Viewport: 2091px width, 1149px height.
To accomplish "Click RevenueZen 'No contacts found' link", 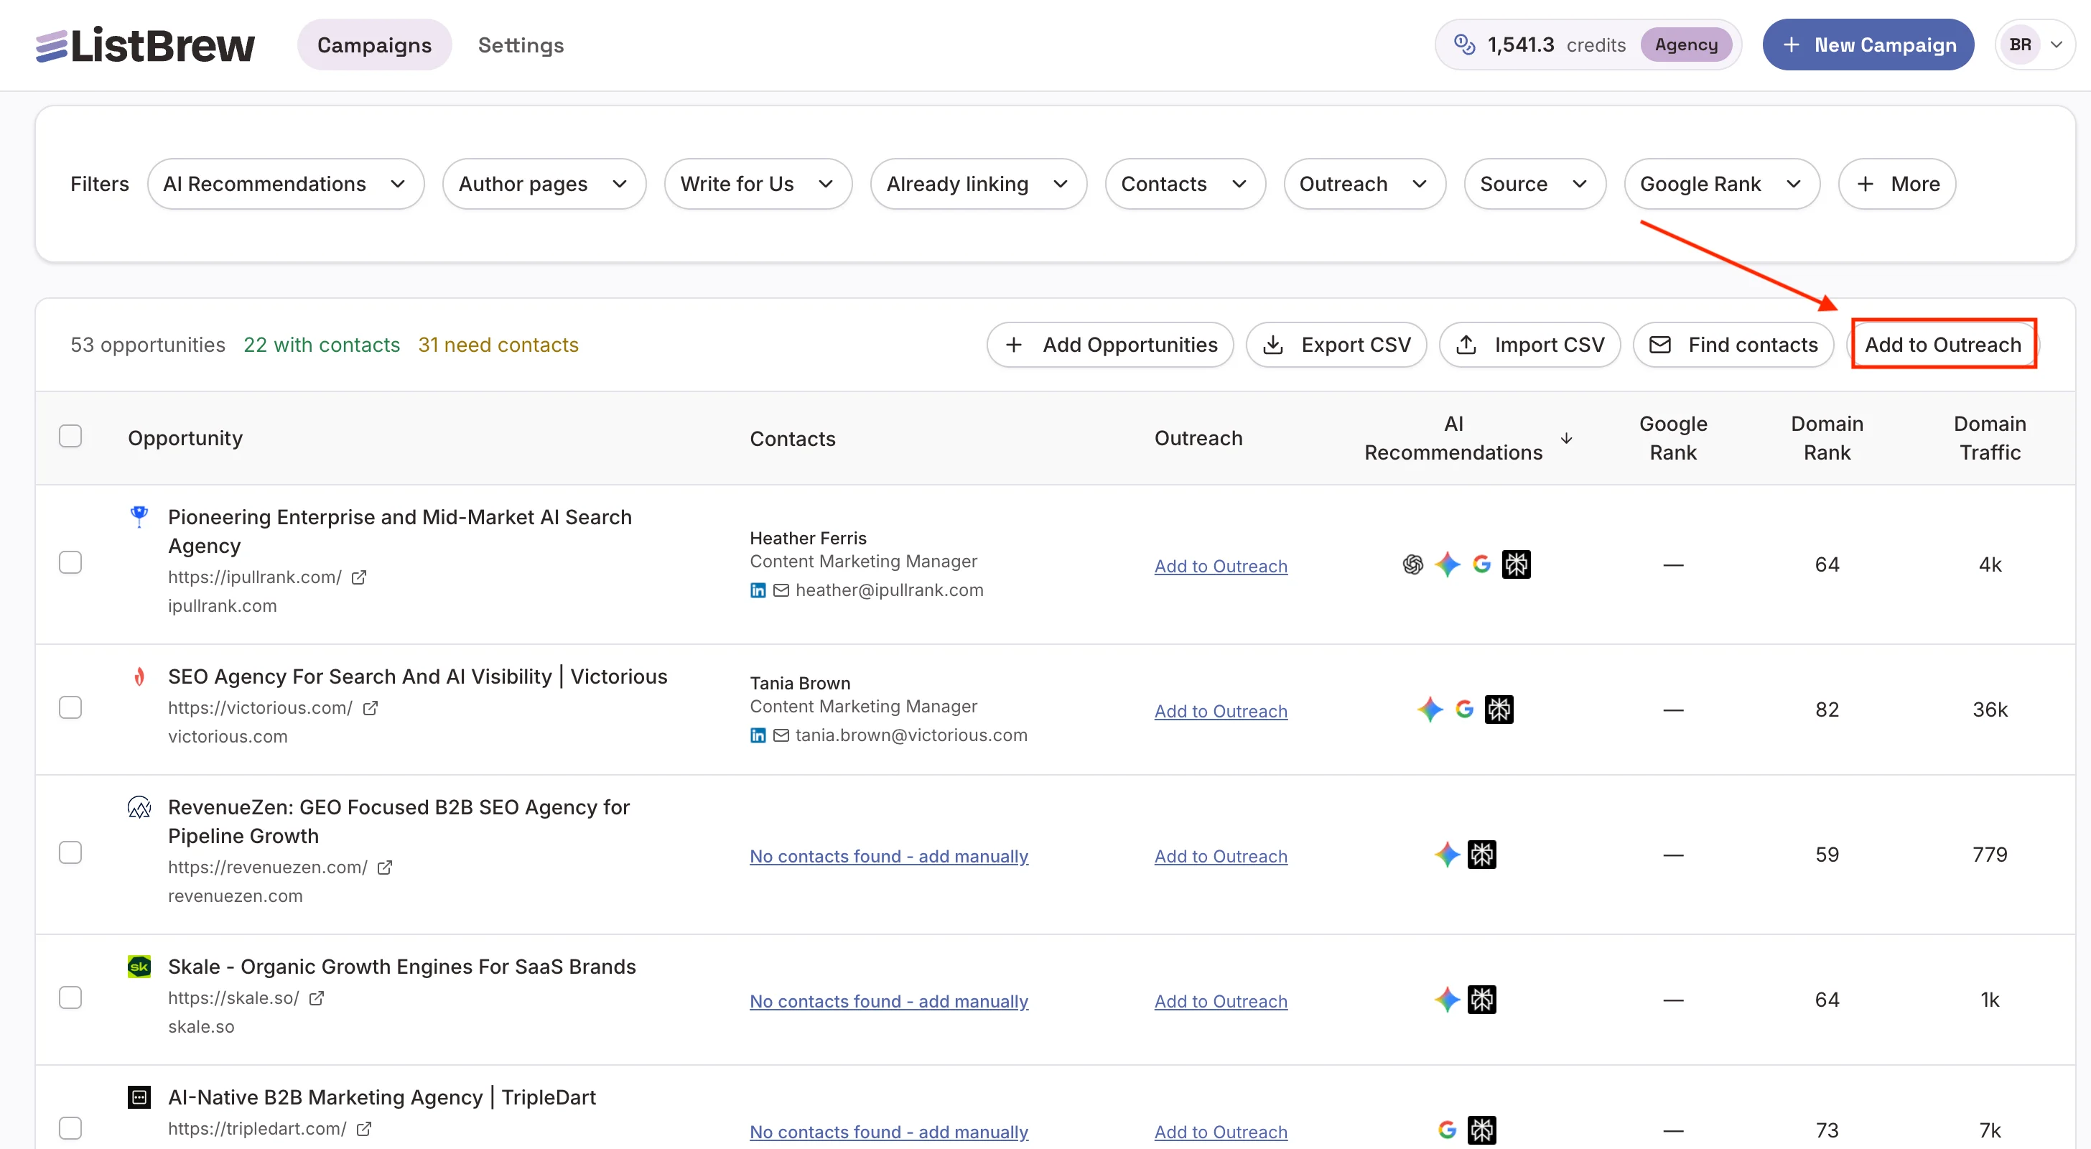I will (889, 856).
